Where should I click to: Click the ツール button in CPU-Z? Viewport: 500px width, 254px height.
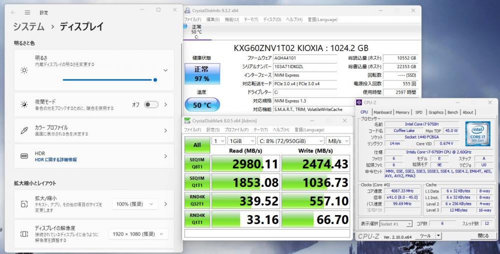point(425,236)
